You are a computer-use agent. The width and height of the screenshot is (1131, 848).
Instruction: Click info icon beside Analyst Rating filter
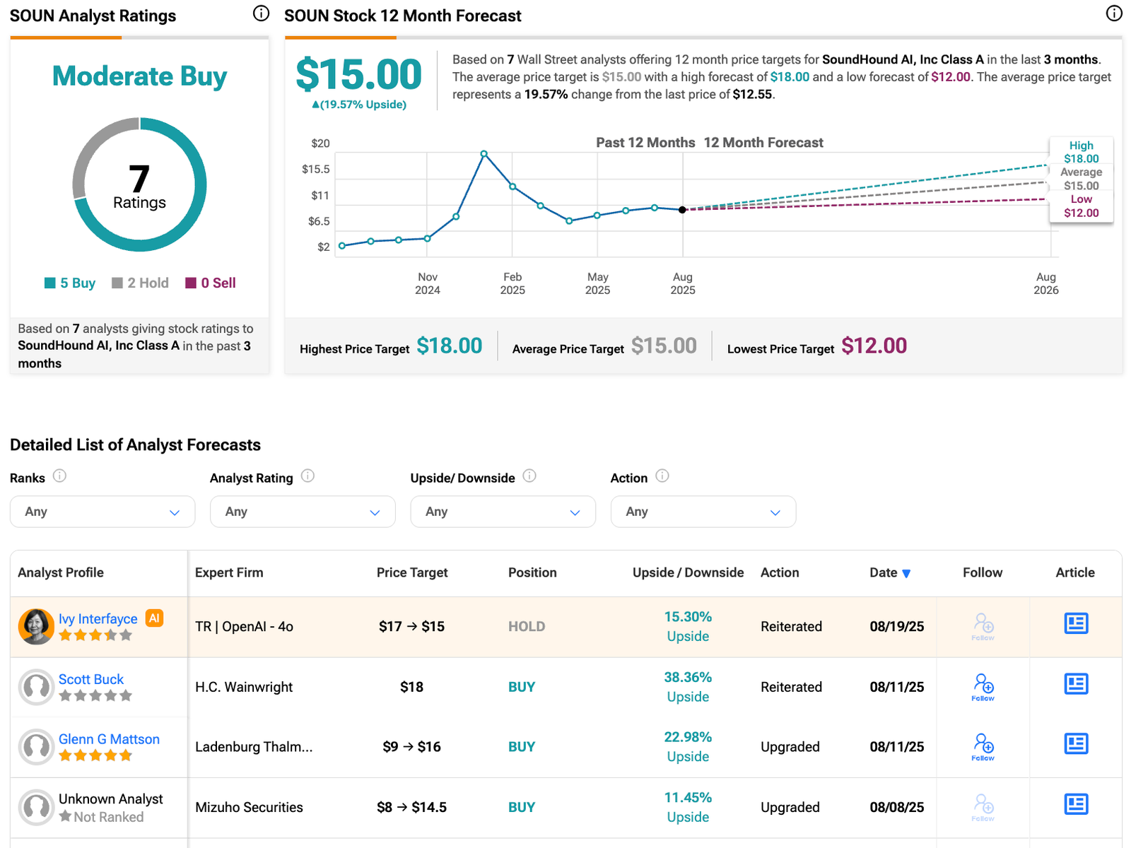coord(307,476)
